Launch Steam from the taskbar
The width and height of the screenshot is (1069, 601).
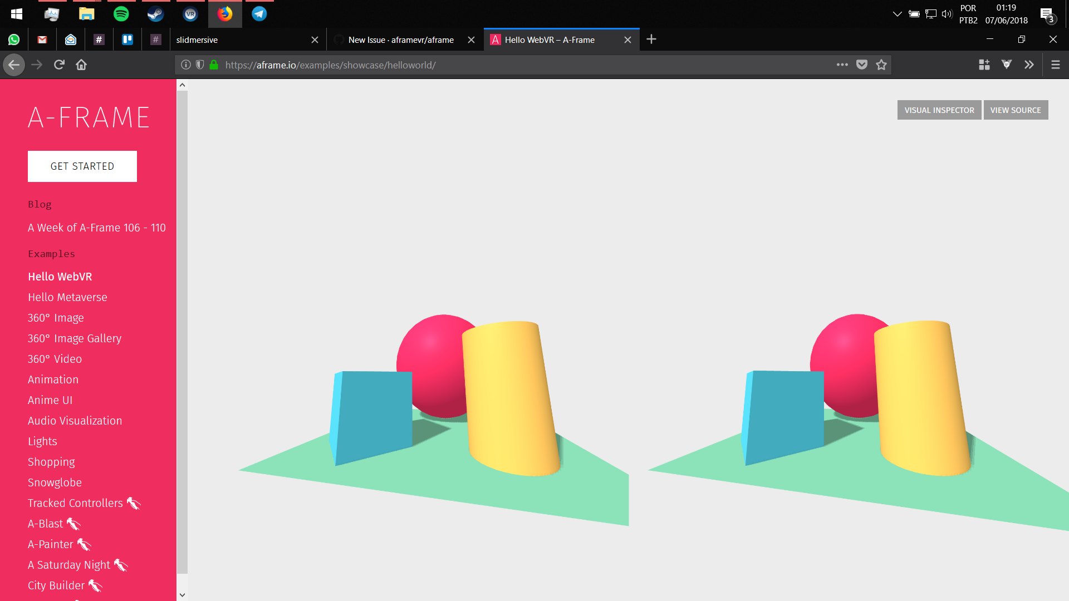coord(155,14)
